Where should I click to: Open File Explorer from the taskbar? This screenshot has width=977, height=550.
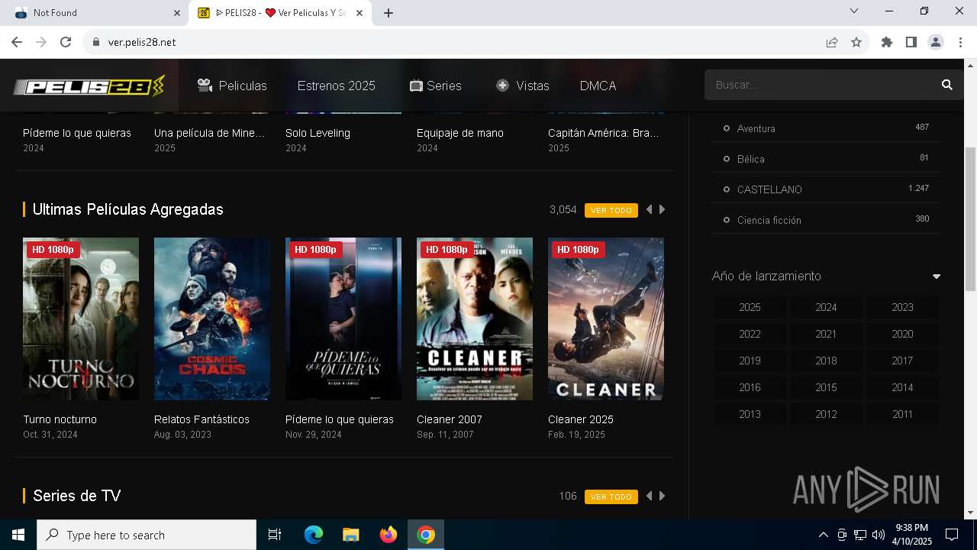tap(350, 535)
